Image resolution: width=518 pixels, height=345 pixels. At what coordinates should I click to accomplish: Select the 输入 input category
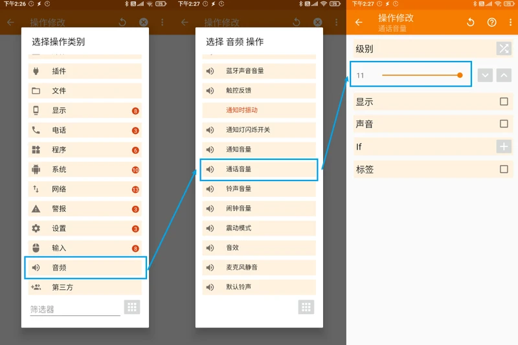click(85, 248)
